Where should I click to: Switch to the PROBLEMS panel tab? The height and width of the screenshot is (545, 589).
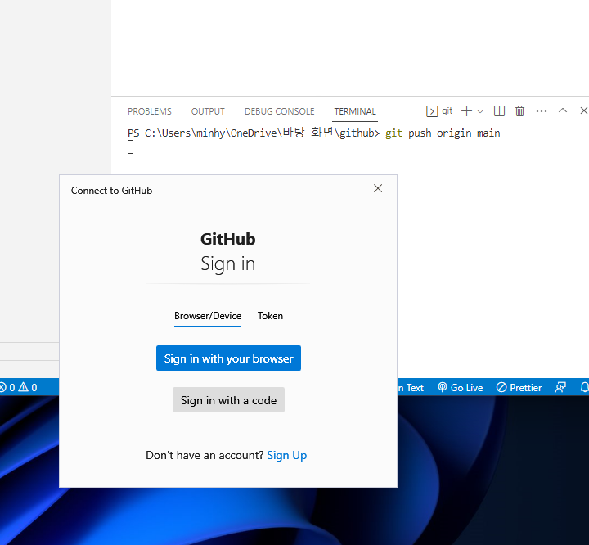point(149,111)
